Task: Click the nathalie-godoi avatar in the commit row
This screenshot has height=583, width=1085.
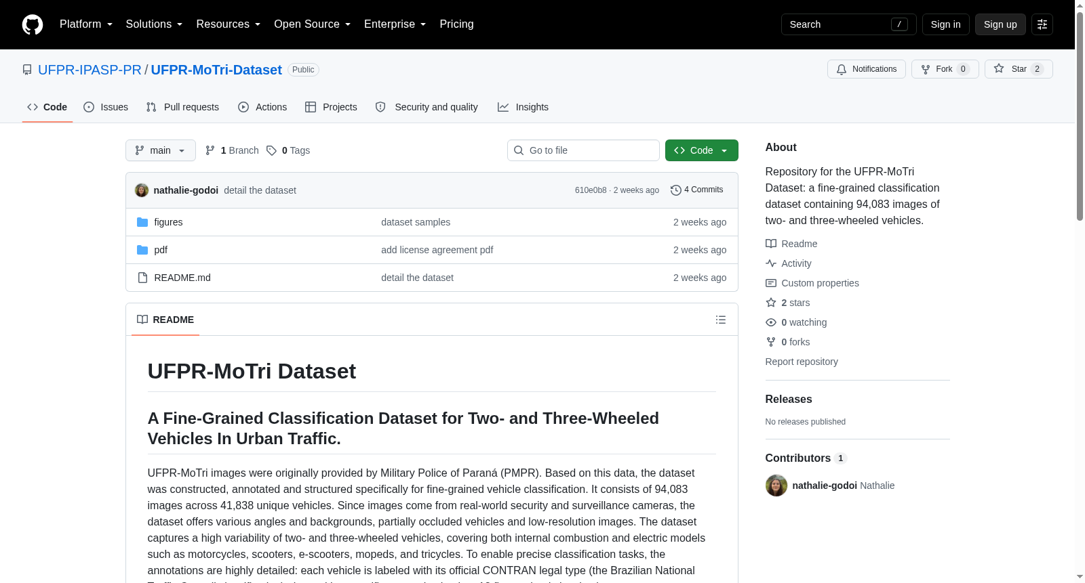Action: point(142,190)
